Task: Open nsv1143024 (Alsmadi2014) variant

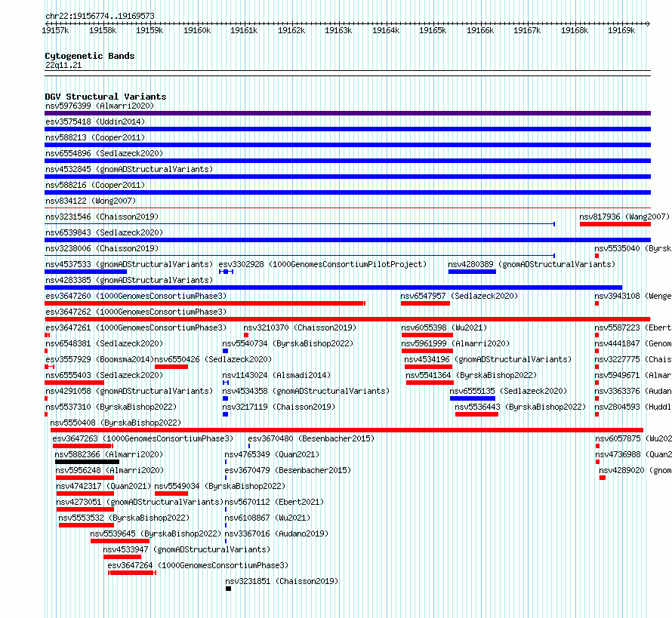Action: pos(276,375)
